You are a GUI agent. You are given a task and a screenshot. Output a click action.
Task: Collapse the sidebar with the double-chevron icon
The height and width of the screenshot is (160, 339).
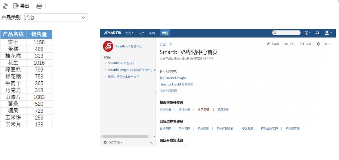[151, 143]
